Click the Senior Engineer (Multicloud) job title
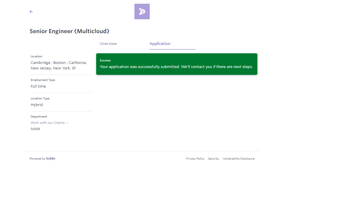 69,31
